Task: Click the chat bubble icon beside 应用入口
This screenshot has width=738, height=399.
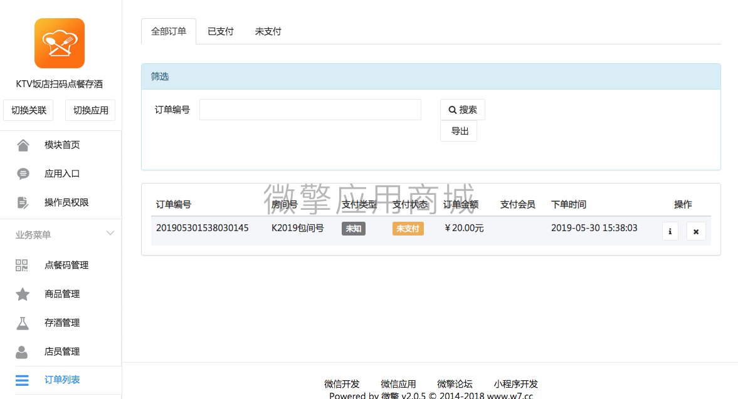Action: (23, 174)
